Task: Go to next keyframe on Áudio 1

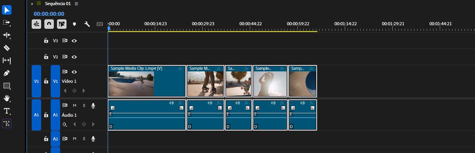Action: 93,124
